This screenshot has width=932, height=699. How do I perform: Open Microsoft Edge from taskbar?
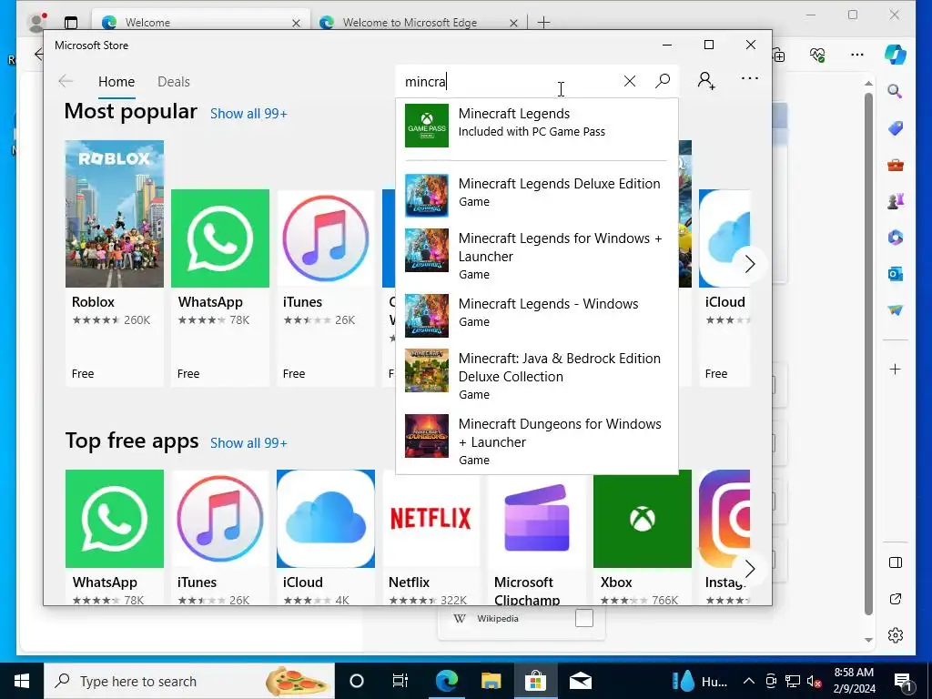pos(446,681)
